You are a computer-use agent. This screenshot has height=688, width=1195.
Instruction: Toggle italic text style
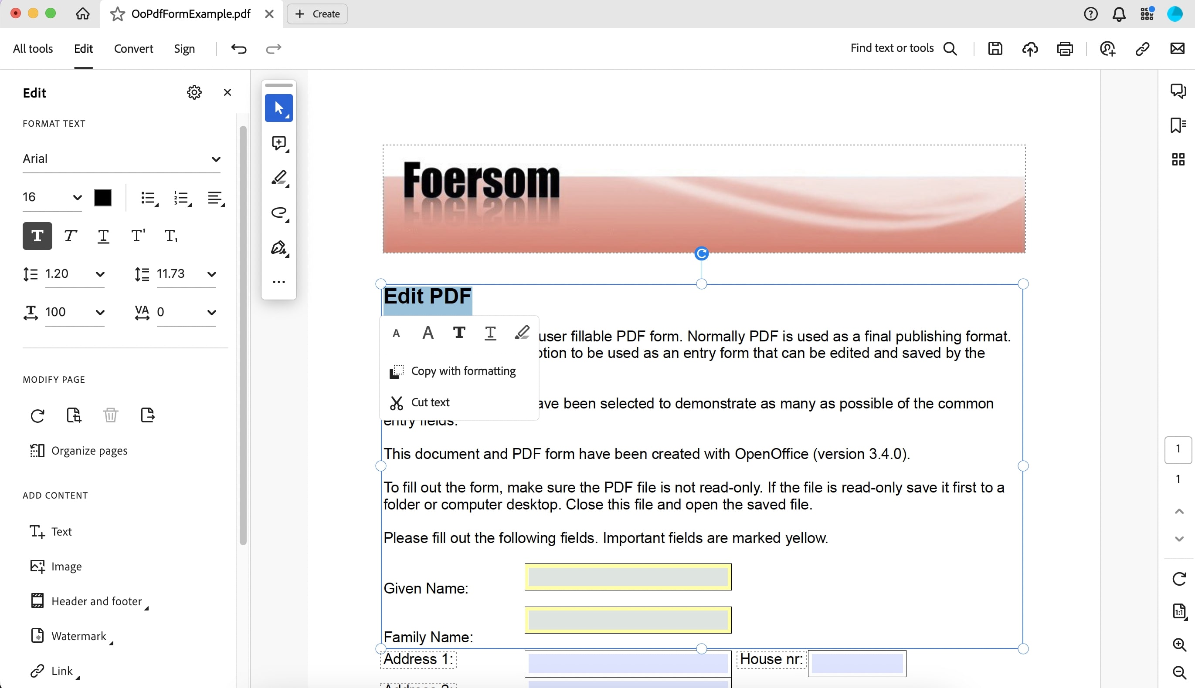click(x=71, y=236)
